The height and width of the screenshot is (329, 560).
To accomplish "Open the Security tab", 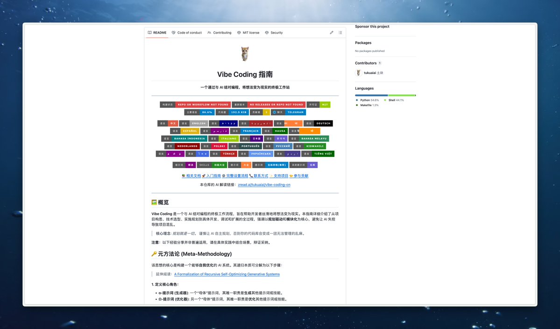I will [274, 33].
